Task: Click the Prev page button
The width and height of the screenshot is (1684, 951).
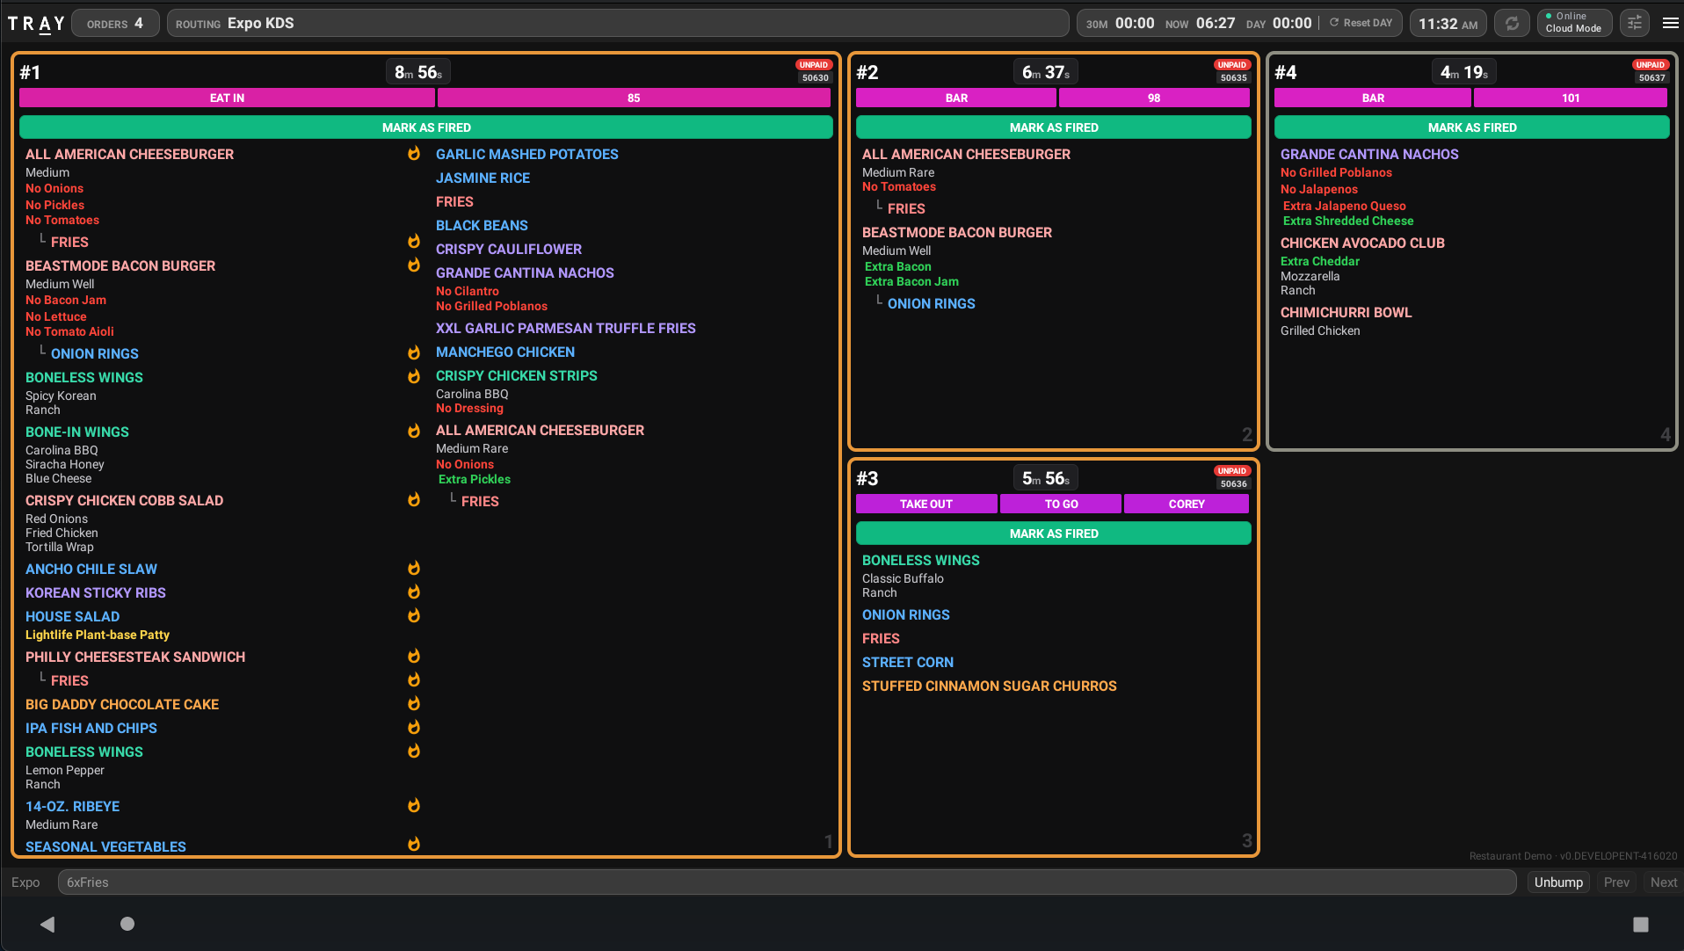Action: 1616,882
